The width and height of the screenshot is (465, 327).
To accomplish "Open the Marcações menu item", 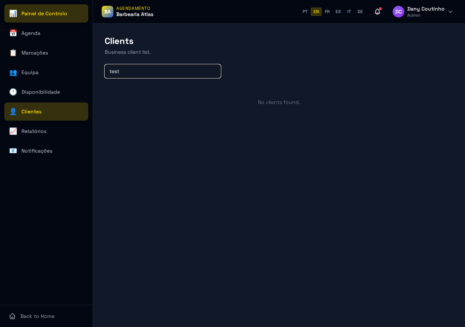I will pyautogui.click(x=46, y=53).
